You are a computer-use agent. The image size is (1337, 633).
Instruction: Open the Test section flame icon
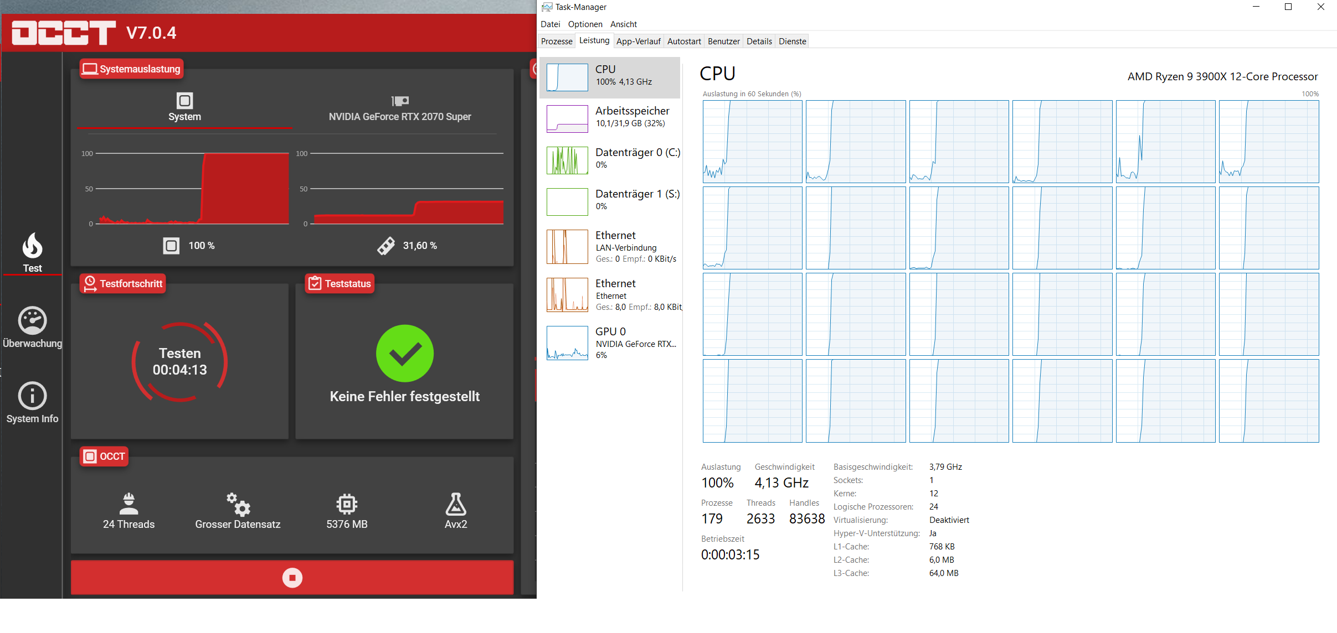(x=32, y=246)
